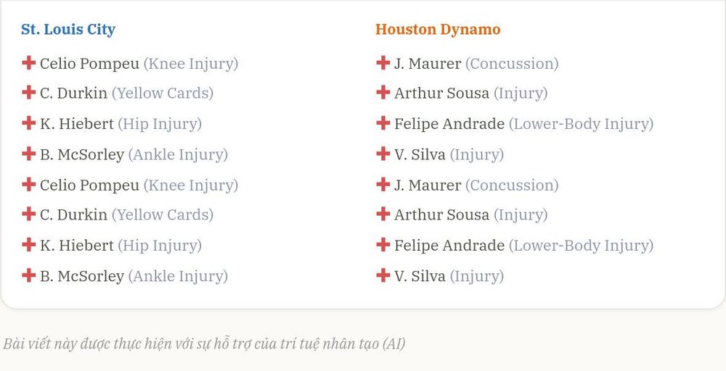726x371 pixels.
Task: Select the injury cross icon beside the first K. Hiebert
Action: 29,123
